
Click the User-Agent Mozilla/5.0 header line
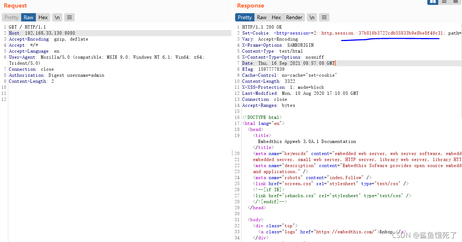pyautogui.click(x=106, y=57)
